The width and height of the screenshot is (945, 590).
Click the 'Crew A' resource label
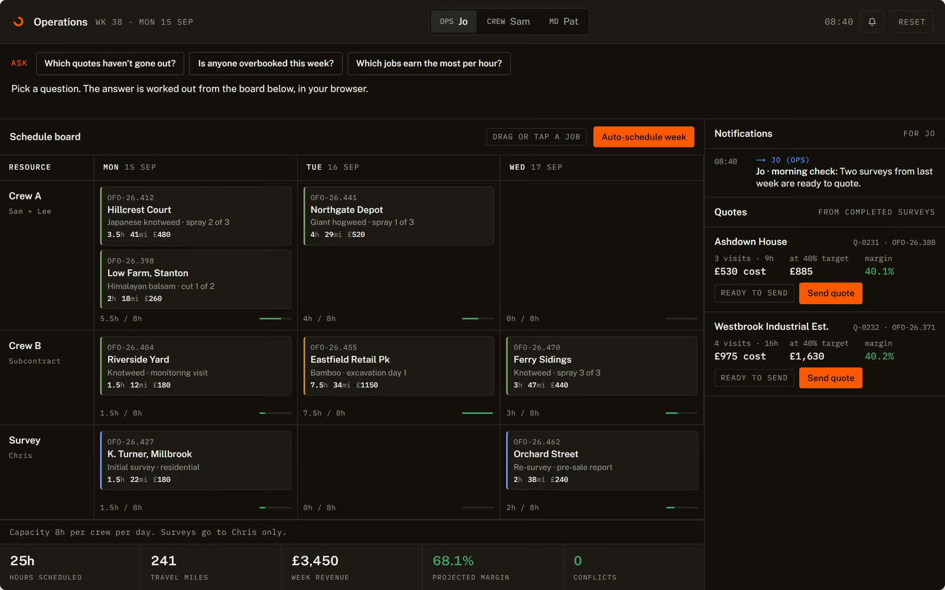coord(25,196)
